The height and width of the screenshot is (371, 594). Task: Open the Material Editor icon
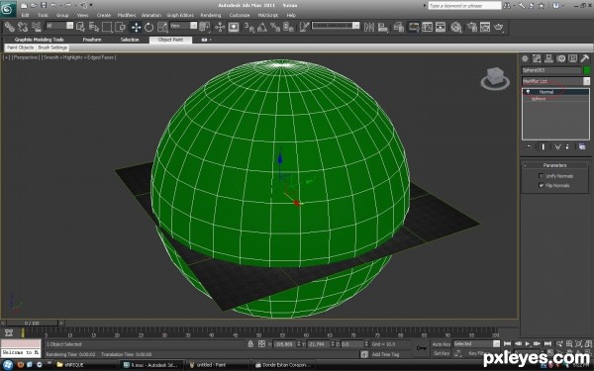456,27
